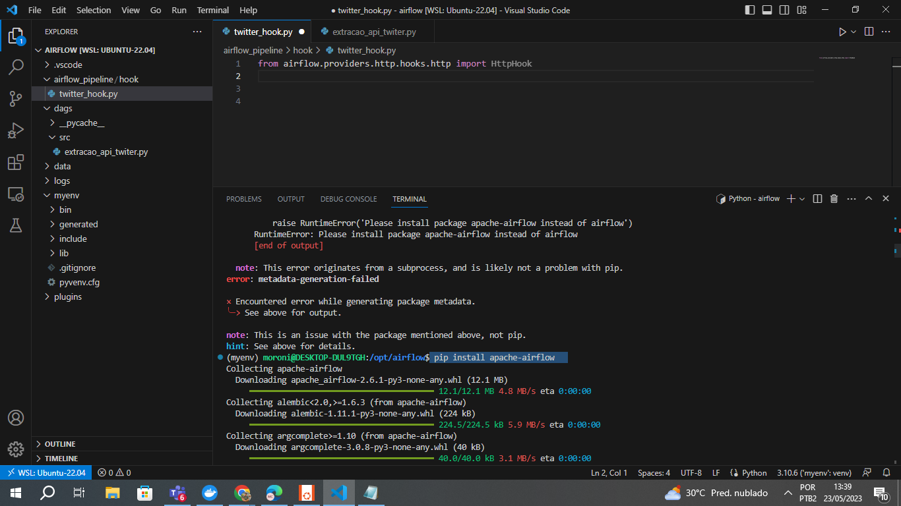Run the Python file with play button

(842, 32)
